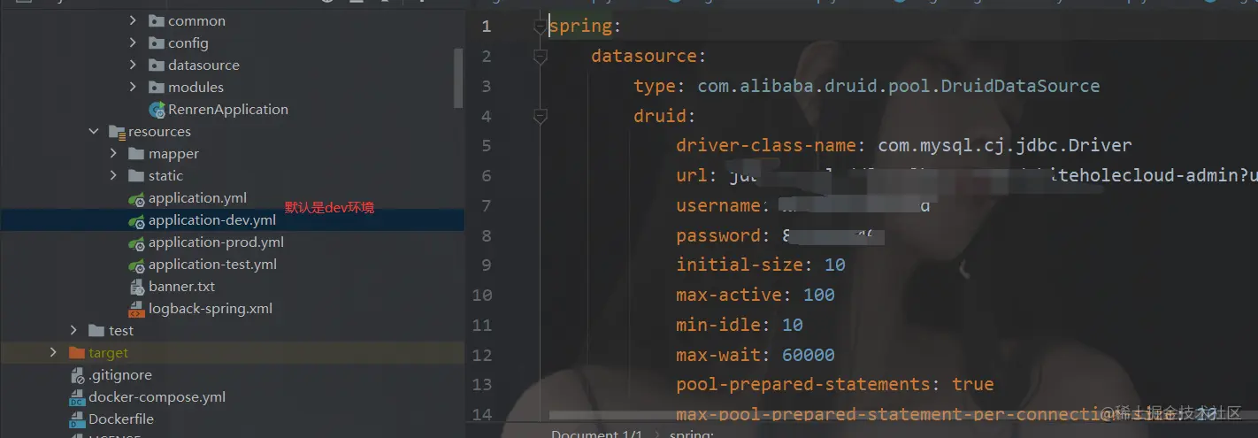This screenshot has height=438, width=1258.
Task: Click the docker-compose.yml file icon
Action: (77, 397)
